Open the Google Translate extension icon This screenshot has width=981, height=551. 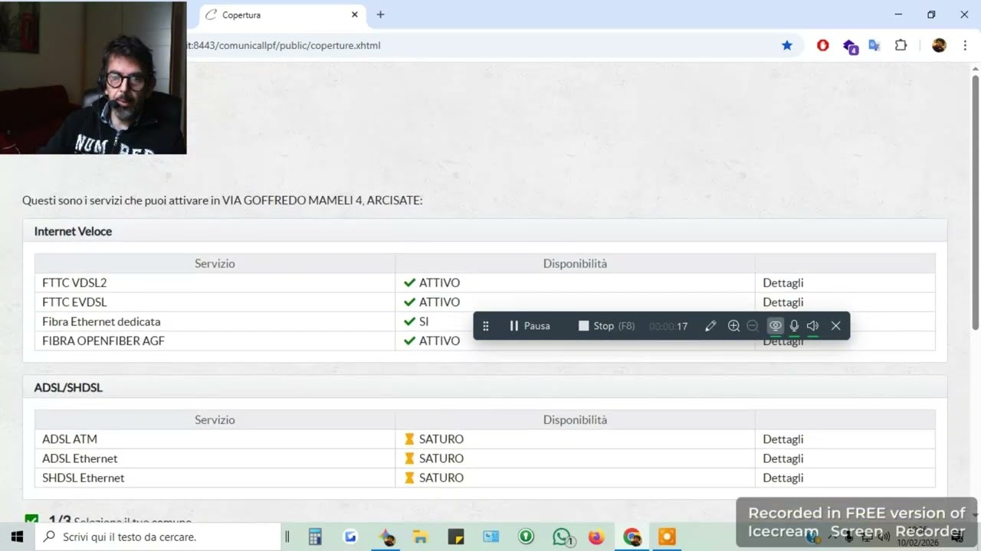click(x=874, y=45)
